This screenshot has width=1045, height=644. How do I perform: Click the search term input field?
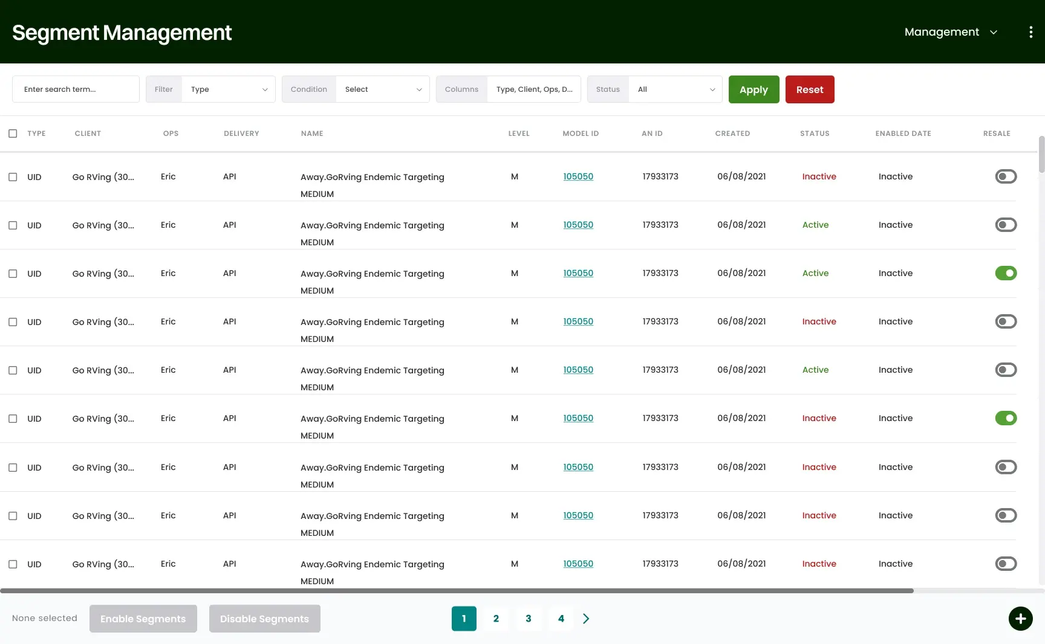[76, 89]
